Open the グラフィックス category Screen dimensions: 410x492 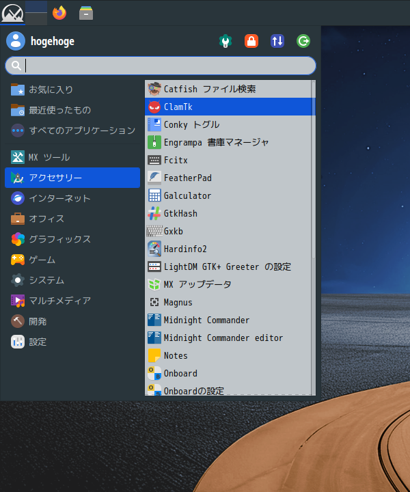pyautogui.click(x=72, y=239)
